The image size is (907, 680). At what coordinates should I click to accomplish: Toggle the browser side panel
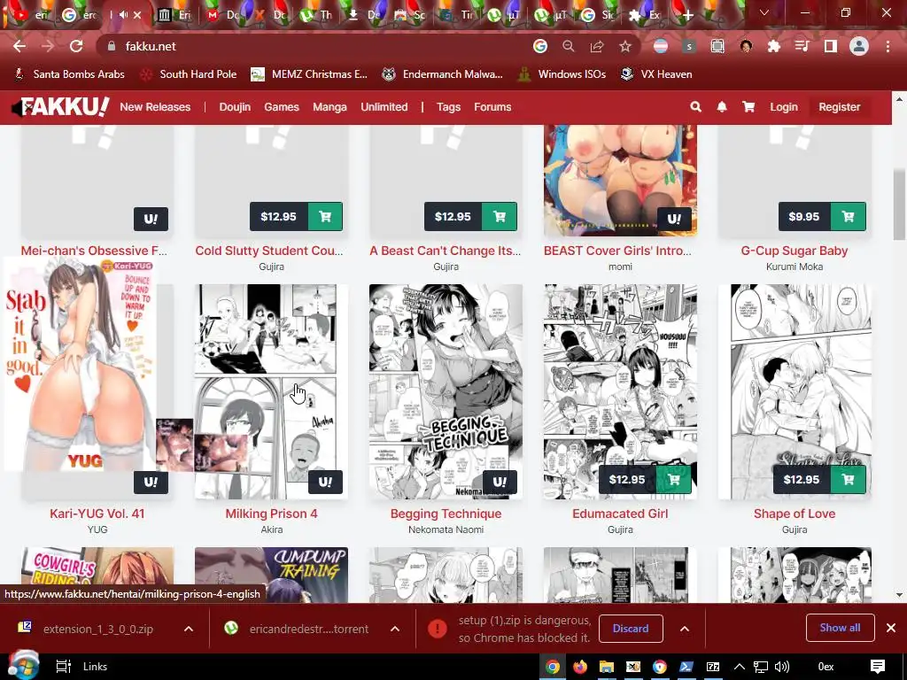pyautogui.click(x=831, y=46)
